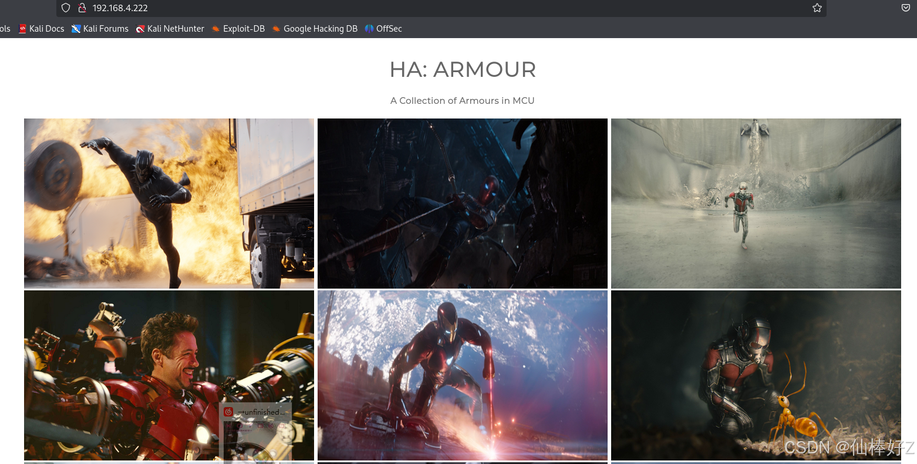Open the Ant-Man running in water image
This screenshot has height=464, width=917.
coord(756,204)
